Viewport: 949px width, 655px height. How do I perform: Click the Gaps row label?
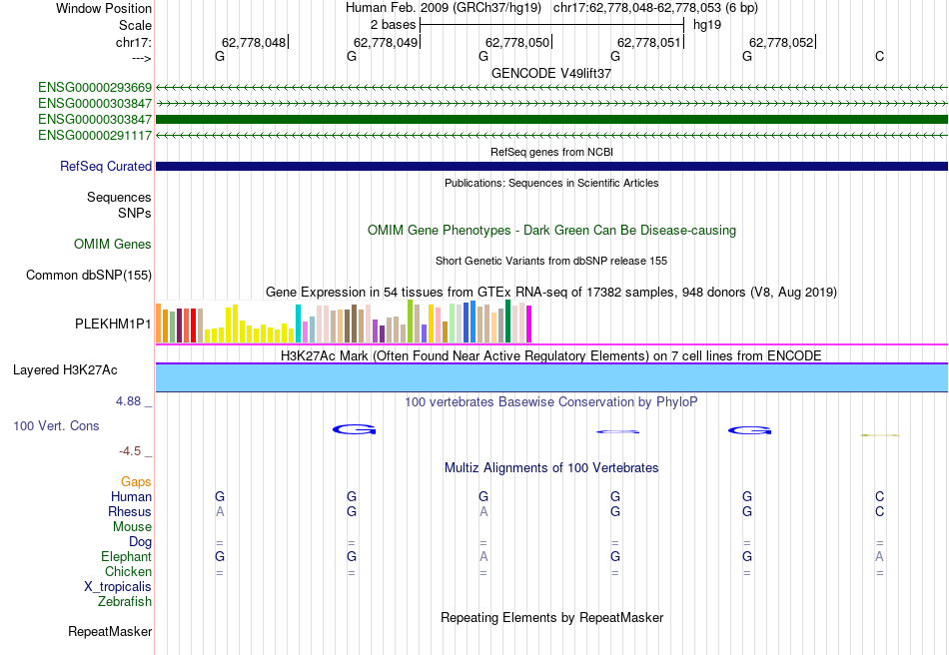(x=136, y=482)
